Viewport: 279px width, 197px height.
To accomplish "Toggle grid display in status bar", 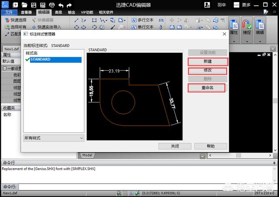I will tap(125, 193).
